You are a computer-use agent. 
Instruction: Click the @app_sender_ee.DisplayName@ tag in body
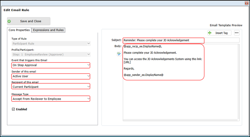click(143, 75)
